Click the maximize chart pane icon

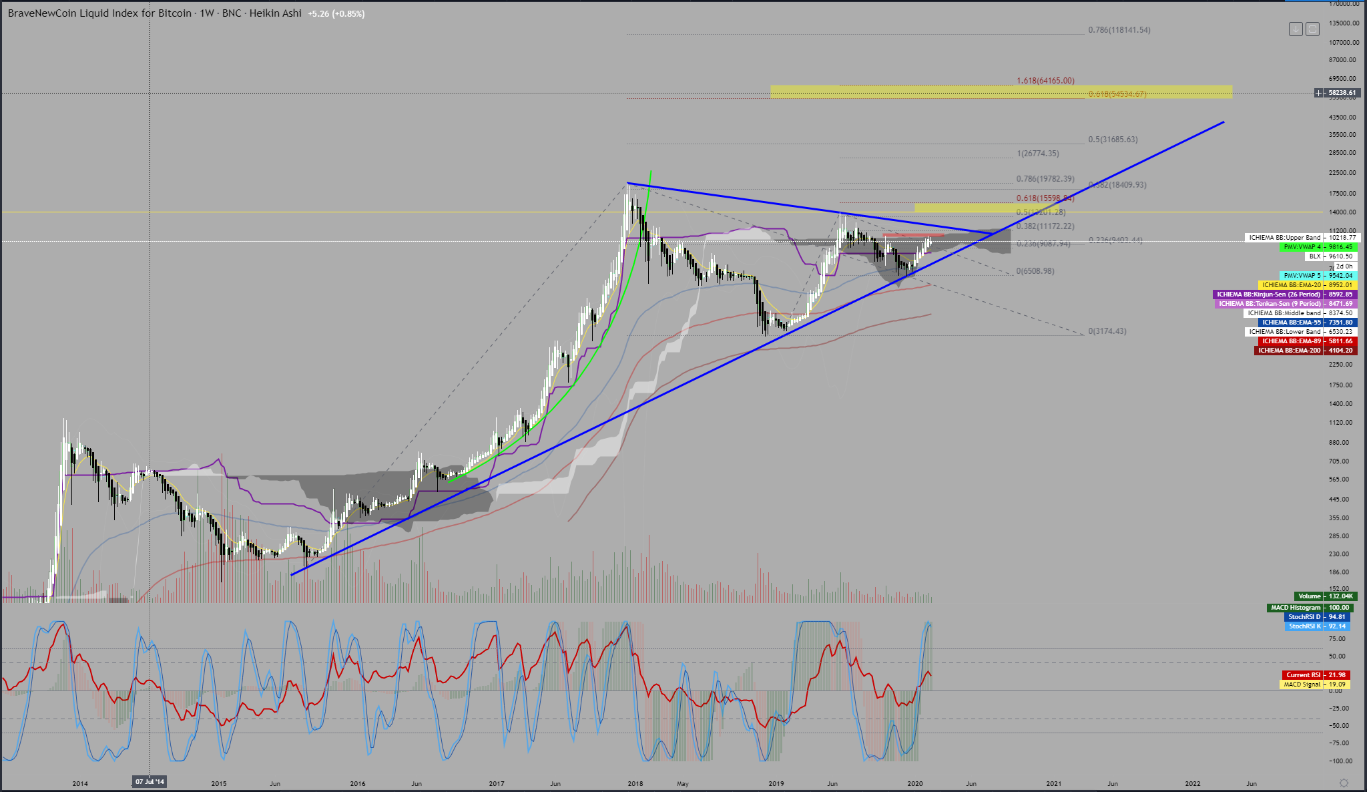click(1312, 29)
